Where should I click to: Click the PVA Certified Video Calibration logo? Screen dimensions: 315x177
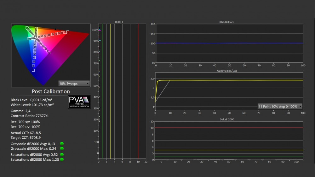(x=79, y=102)
